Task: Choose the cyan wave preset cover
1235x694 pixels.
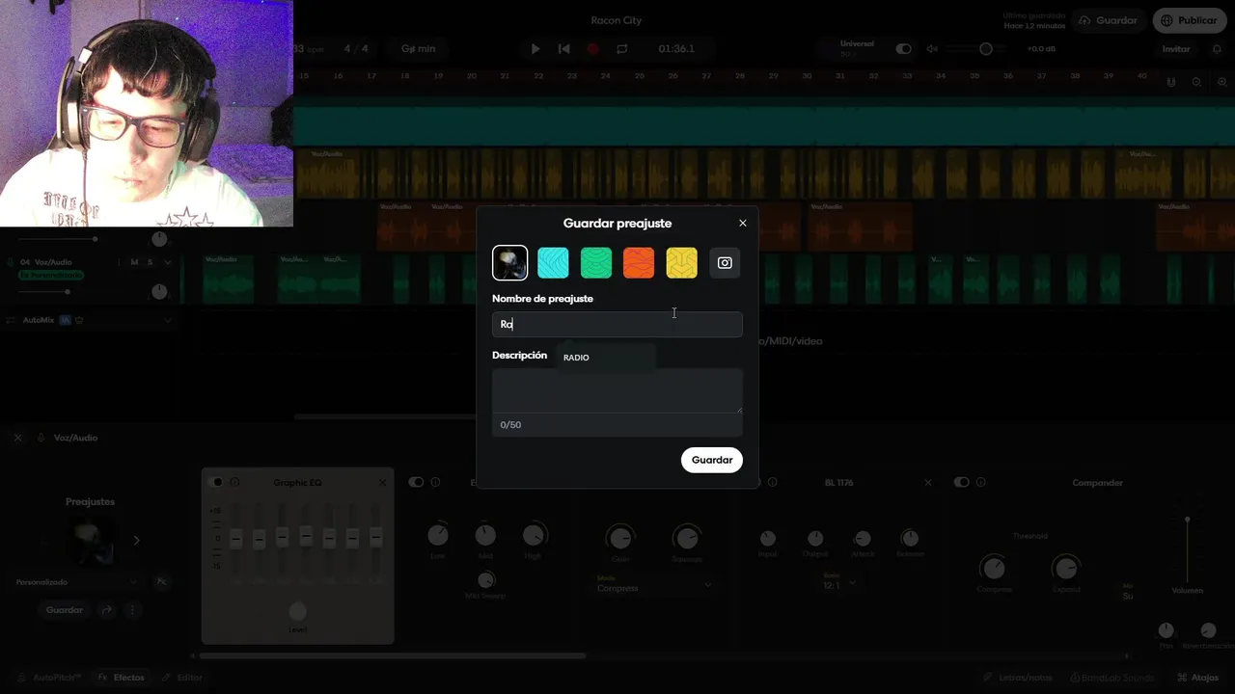Action: pyautogui.click(x=553, y=262)
